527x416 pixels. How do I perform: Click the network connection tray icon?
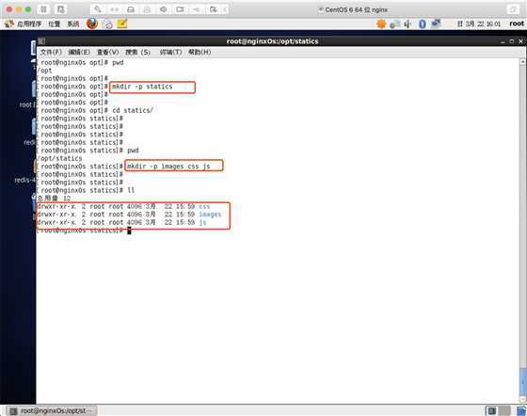click(436, 24)
